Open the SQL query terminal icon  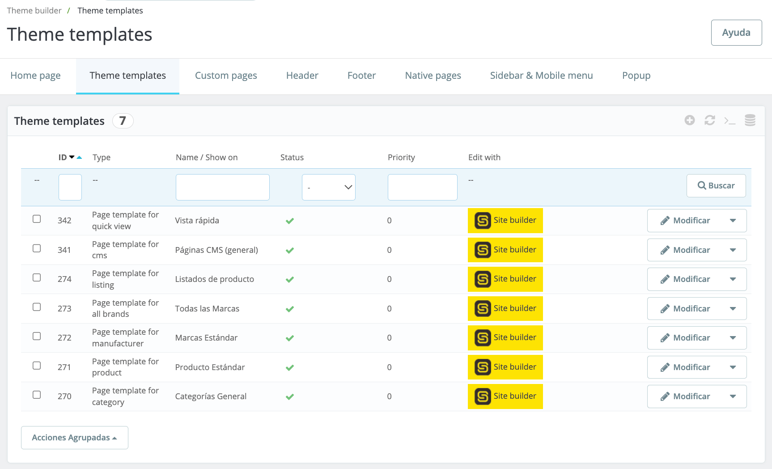coord(730,121)
